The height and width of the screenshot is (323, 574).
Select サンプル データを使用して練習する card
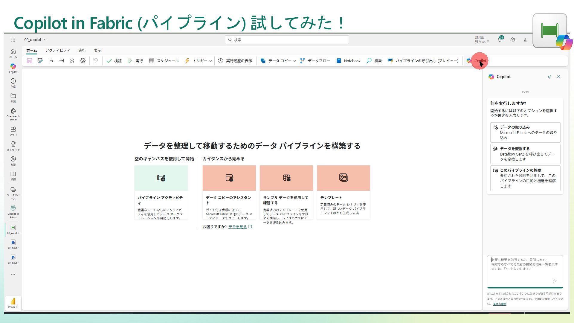coord(286,193)
